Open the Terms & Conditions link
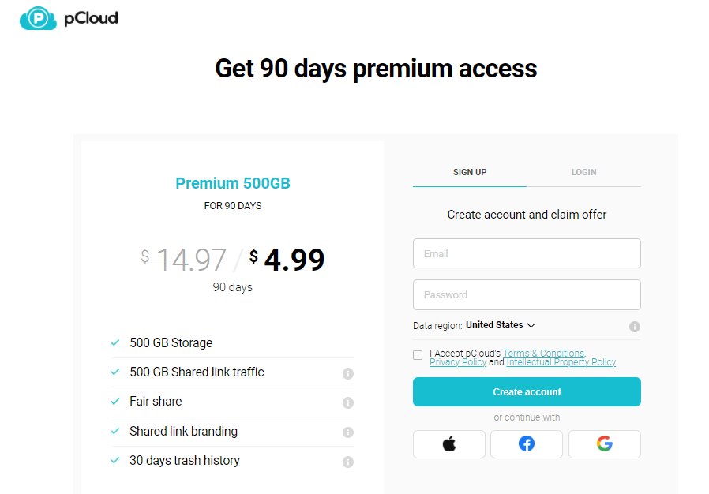Image resolution: width=709 pixels, height=494 pixels. click(544, 354)
